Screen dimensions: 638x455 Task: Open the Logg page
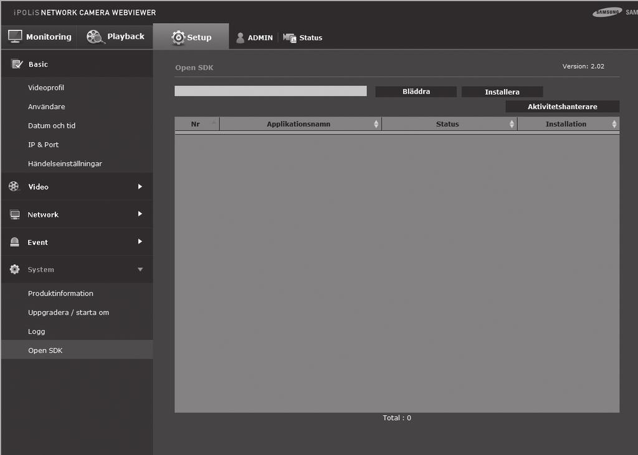coord(36,332)
